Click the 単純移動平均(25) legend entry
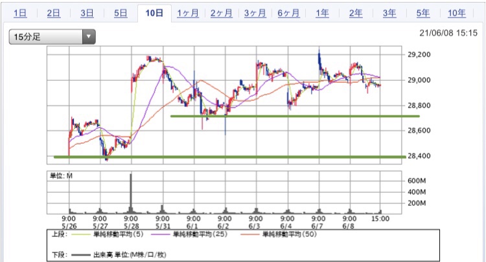This screenshot has height=262, width=486. point(200,234)
